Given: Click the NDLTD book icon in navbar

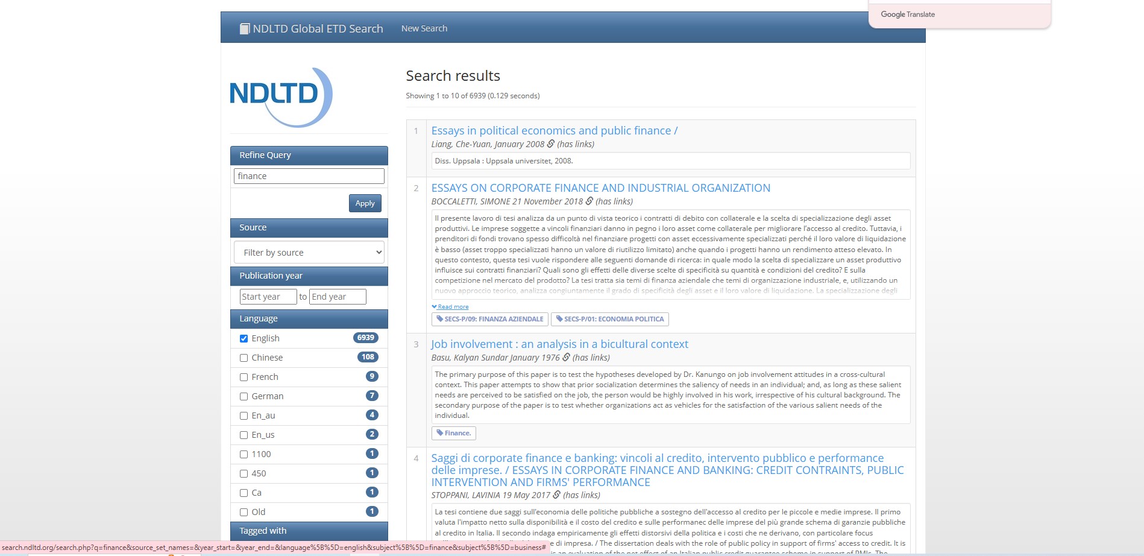Looking at the screenshot, I should [x=244, y=29].
